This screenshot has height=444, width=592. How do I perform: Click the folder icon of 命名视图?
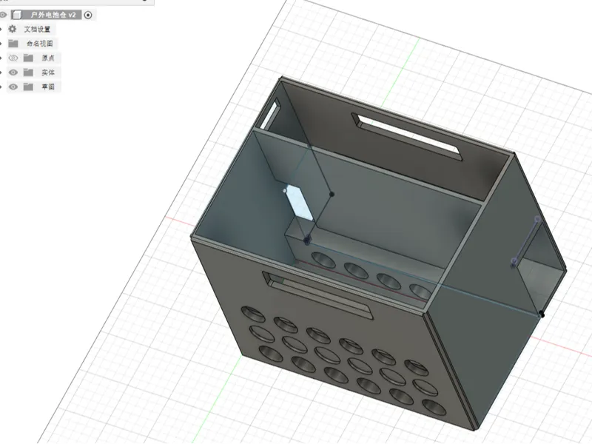coord(13,44)
